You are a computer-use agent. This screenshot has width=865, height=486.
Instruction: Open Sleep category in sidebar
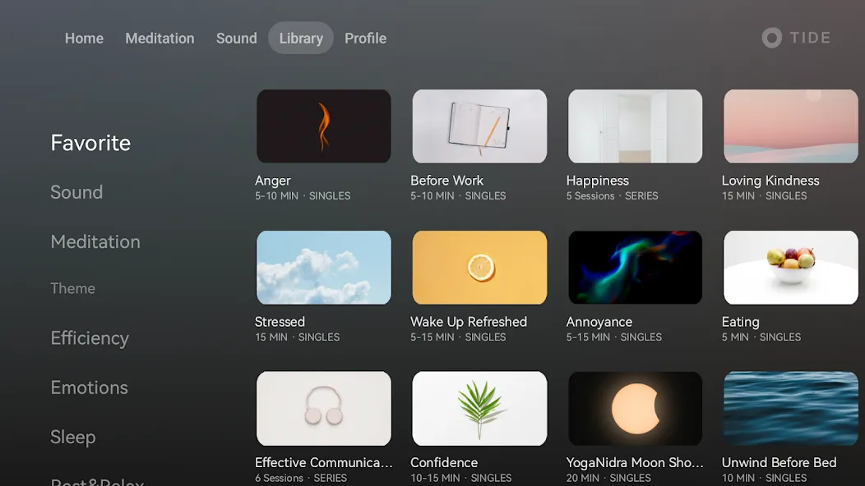point(73,437)
